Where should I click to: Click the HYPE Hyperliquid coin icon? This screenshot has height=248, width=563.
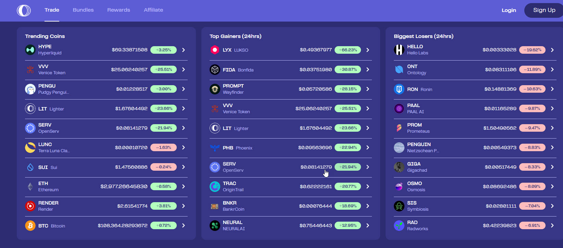tap(30, 50)
